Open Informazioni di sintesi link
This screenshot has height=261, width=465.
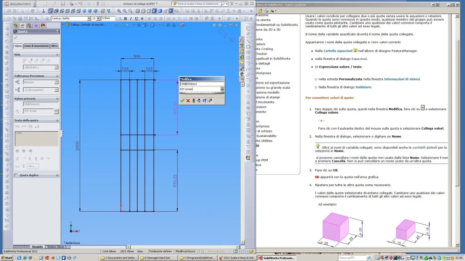(x=402, y=79)
